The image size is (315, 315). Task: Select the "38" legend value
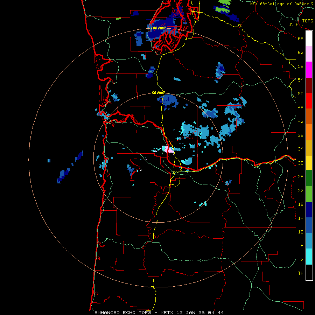[301, 135]
